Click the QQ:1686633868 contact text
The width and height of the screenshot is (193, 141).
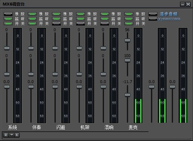coord(169,19)
